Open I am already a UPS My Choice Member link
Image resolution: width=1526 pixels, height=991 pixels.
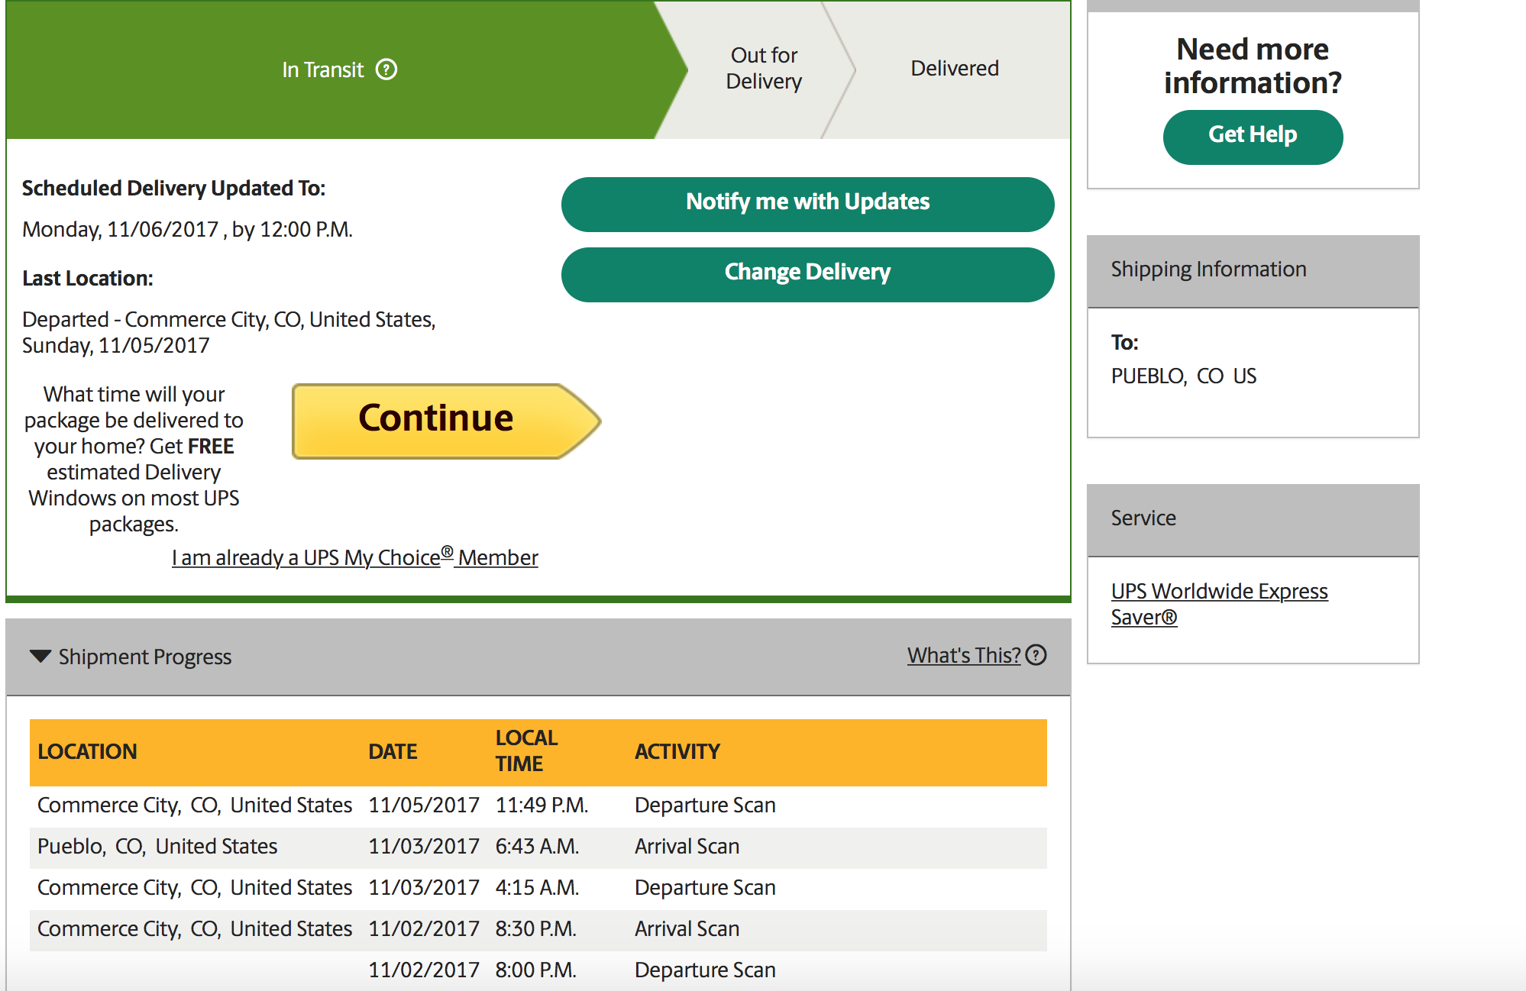354,557
